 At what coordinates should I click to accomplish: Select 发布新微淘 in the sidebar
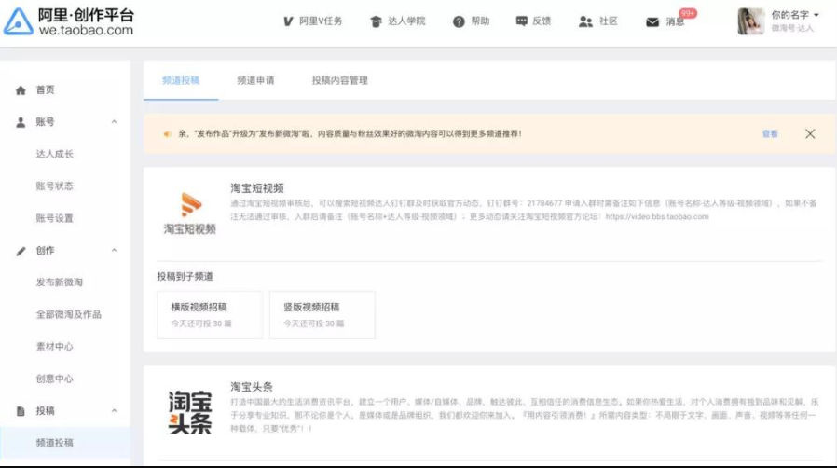[60, 282]
